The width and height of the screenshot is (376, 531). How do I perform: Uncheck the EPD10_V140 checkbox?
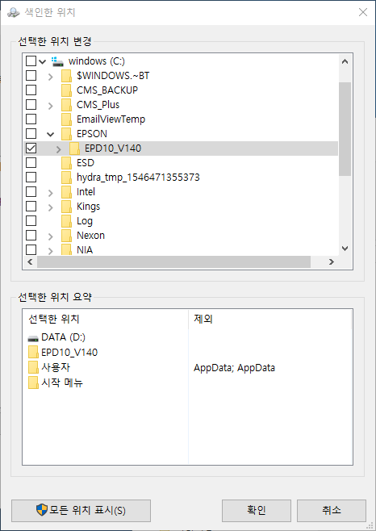[x=31, y=148]
